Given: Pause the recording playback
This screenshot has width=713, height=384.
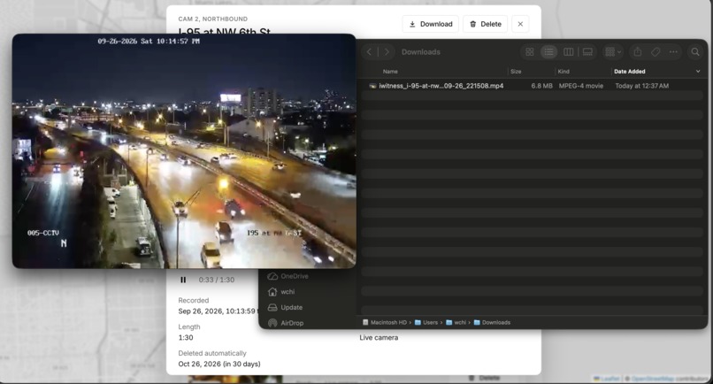Looking at the screenshot, I should [x=183, y=280].
